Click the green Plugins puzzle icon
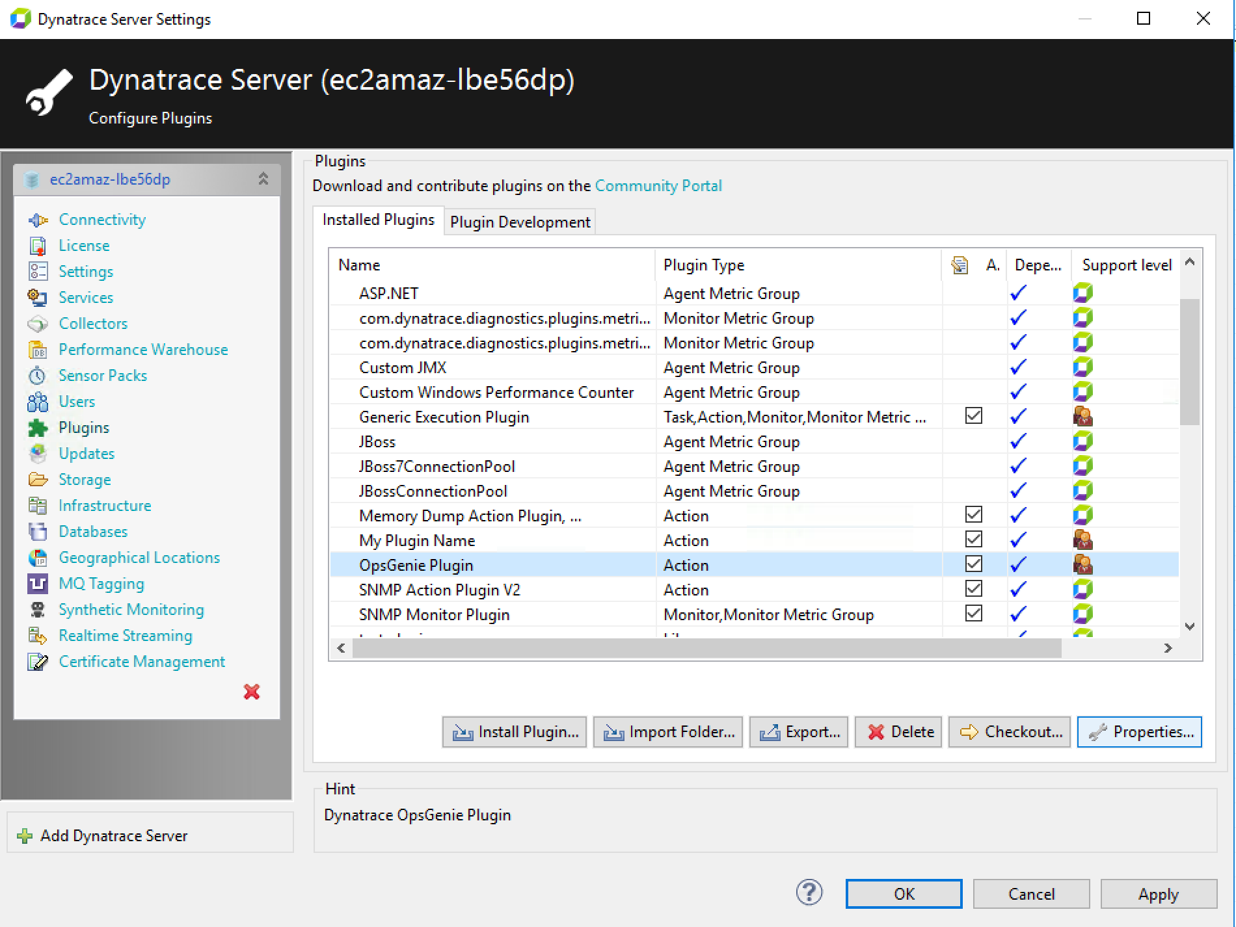 point(38,428)
